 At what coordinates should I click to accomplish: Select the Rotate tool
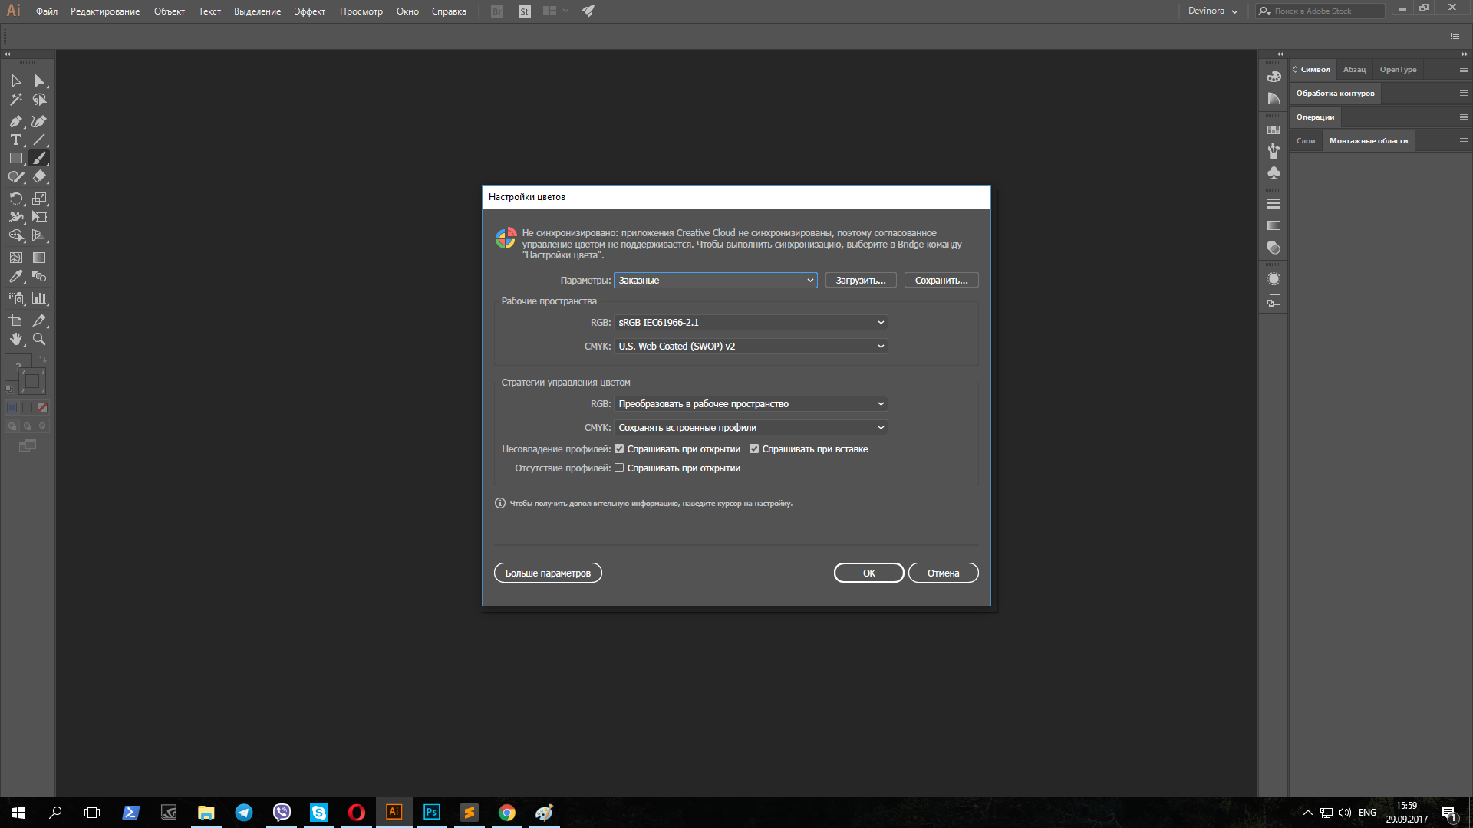pos(16,199)
